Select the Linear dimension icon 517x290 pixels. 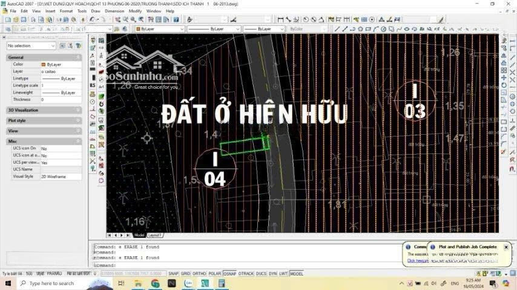[280, 20]
